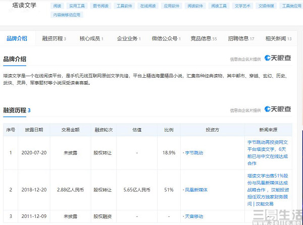The height and width of the screenshot is (225, 303).
Task: Click the 天音移动 investor link
Action: [x=193, y=216]
